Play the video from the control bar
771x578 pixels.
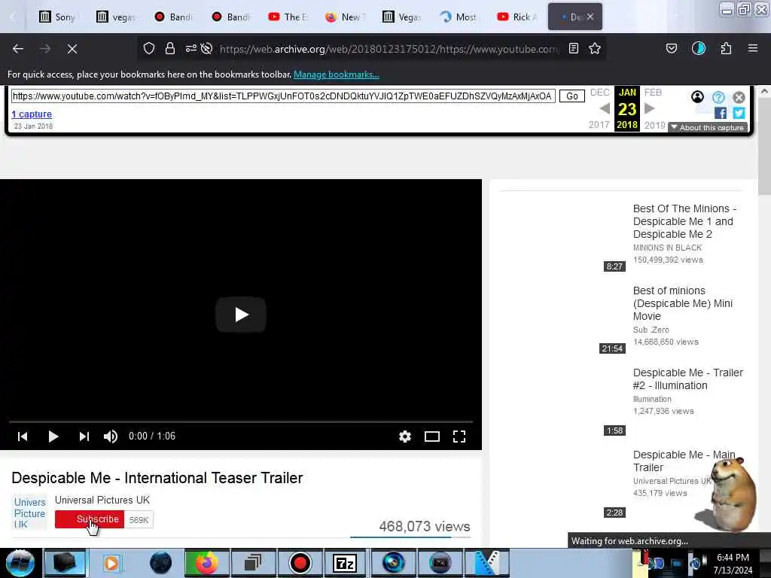click(x=53, y=437)
